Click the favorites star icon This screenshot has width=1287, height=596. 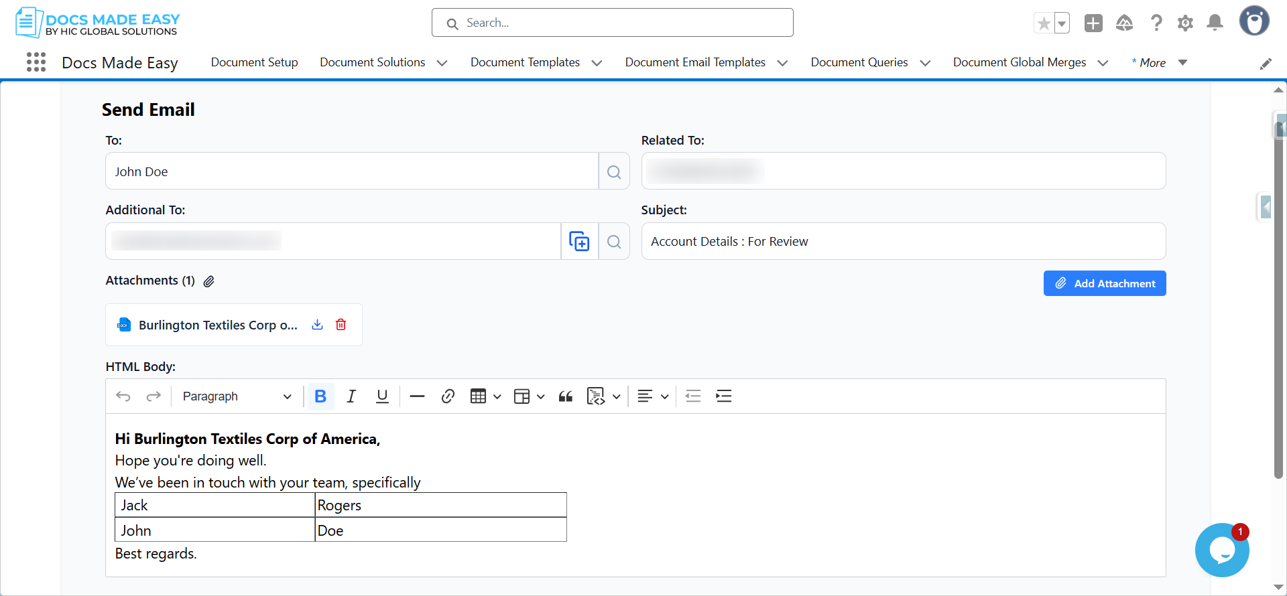coord(1044,23)
